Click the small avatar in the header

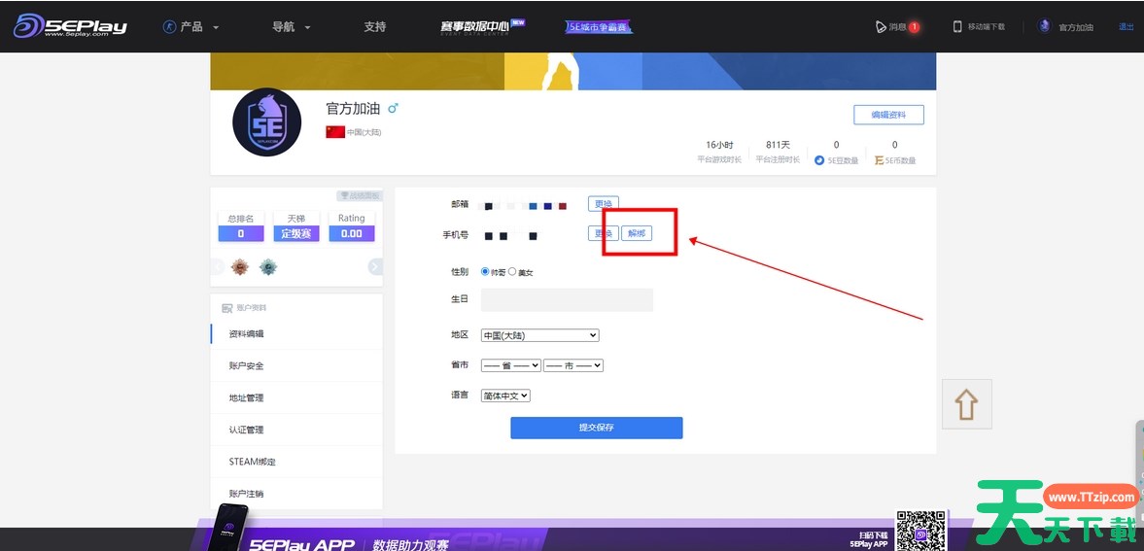tap(1044, 26)
